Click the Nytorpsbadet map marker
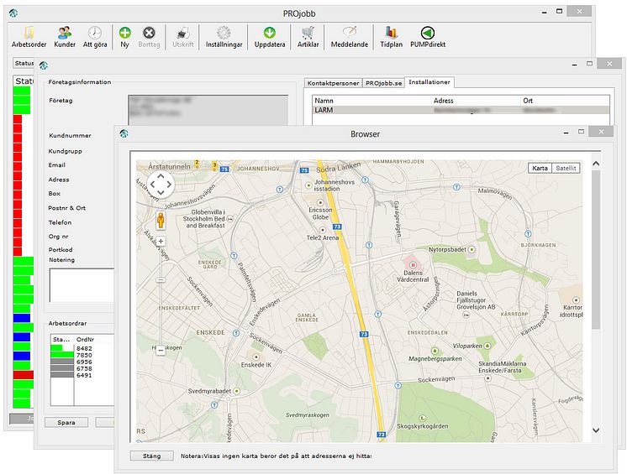Viewport: 627px width, 474px height. click(472, 249)
